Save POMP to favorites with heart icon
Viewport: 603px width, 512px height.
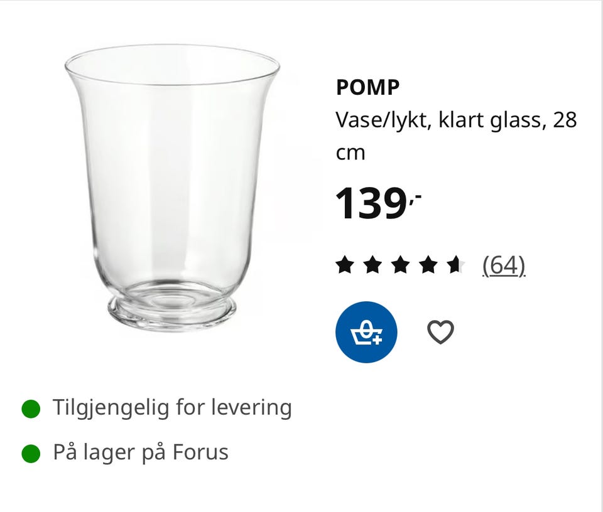coord(440,332)
